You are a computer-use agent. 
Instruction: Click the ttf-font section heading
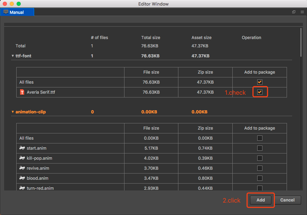tap(23, 56)
